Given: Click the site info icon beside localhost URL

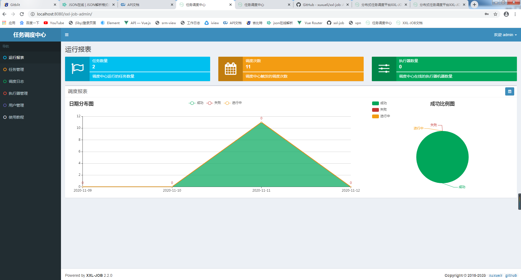Looking at the screenshot, I should pyautogui.click(x=33, y=14).
